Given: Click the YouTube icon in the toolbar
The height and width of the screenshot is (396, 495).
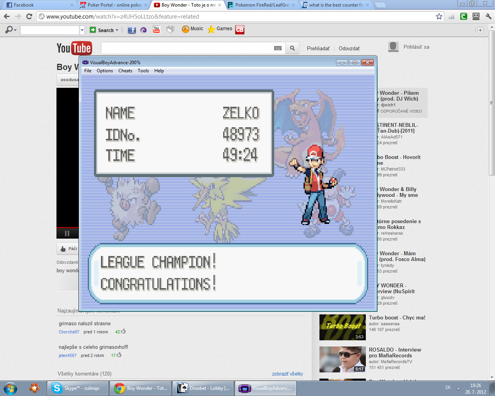Looking at the screenshot, I should pos(157,29).
